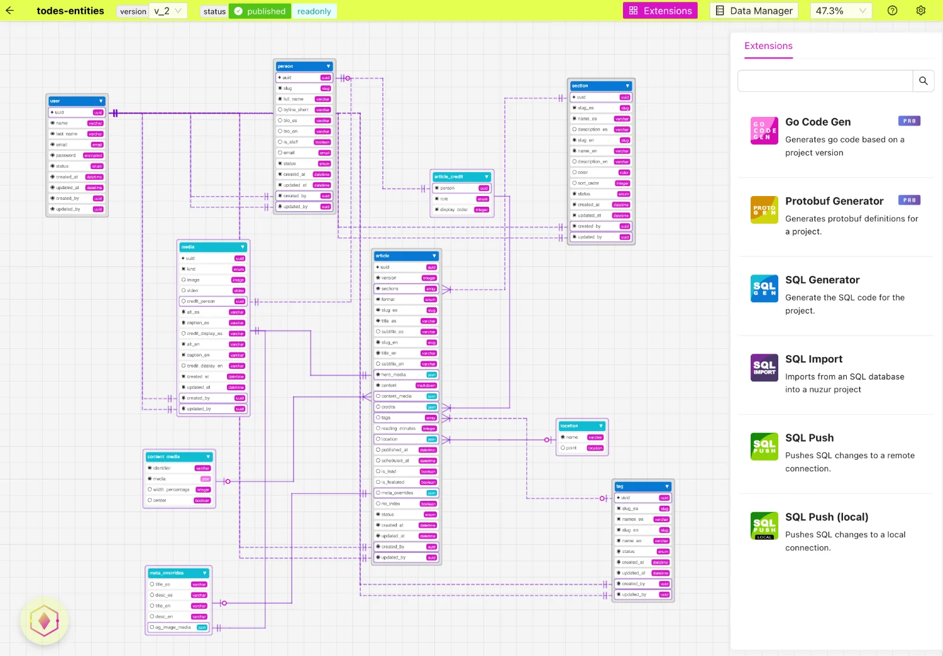
Task: Collapse the person table arrow
Action: [328, 66]
